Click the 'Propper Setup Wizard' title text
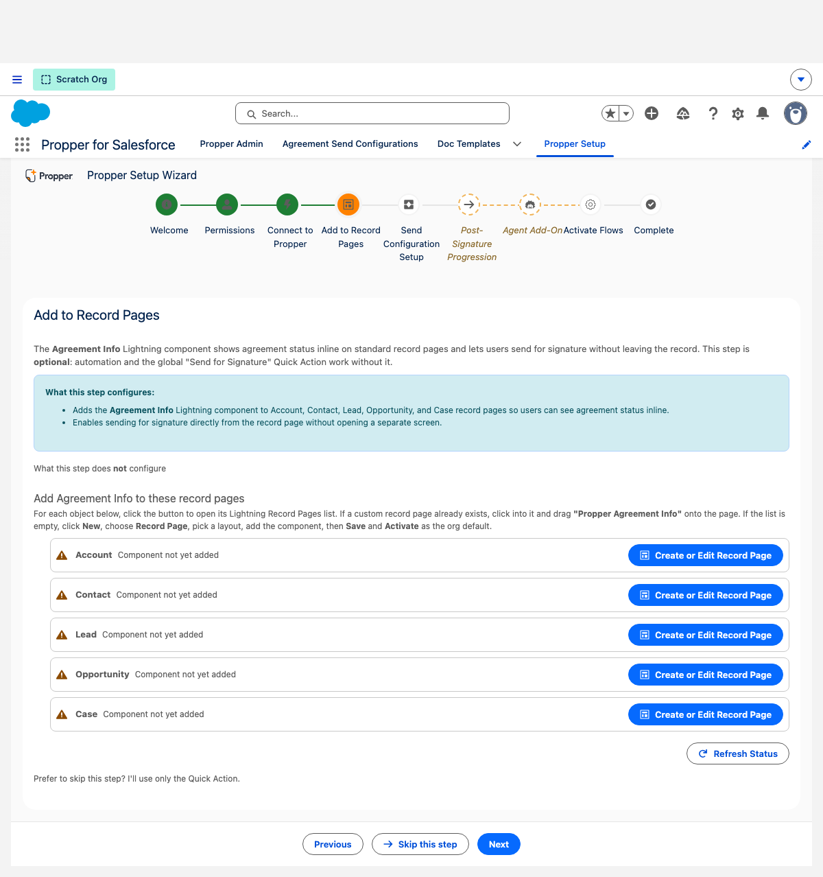 click(142, 176)
